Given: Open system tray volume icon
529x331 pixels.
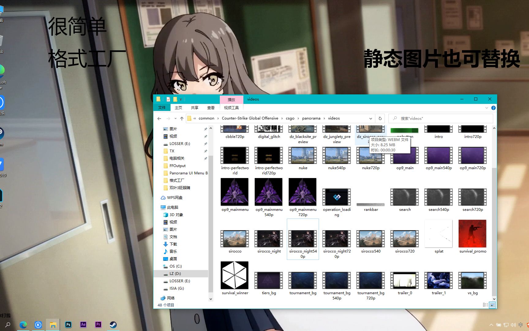Looking at the screenshot, I should 513,325.
